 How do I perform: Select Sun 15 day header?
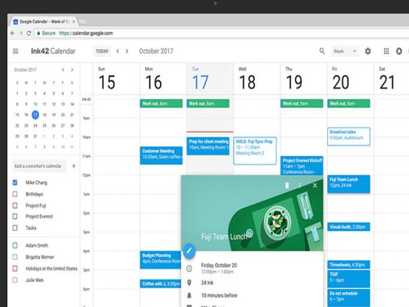106,78
